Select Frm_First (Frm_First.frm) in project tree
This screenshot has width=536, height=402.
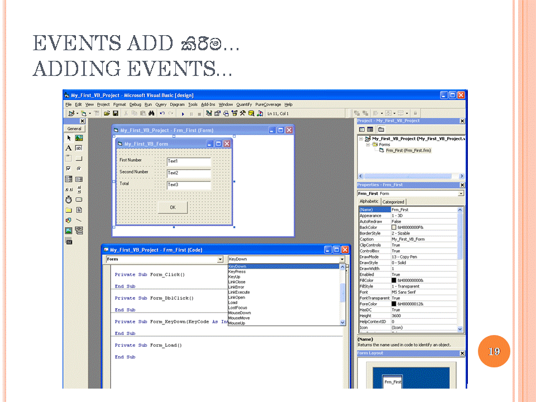(x=408, y=150)
